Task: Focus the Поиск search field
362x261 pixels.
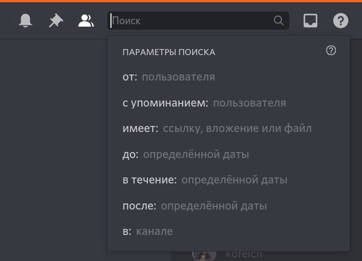Action: [x=198, y=21]
